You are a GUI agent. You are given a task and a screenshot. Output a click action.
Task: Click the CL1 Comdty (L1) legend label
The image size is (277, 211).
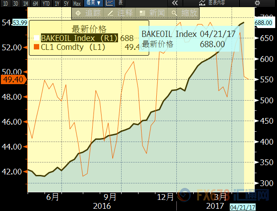(x=73, y=47)
